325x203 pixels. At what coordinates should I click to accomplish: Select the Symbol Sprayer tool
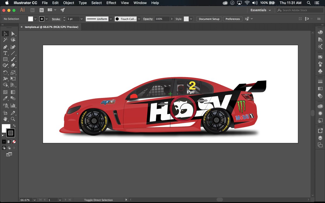coord(5,106)
